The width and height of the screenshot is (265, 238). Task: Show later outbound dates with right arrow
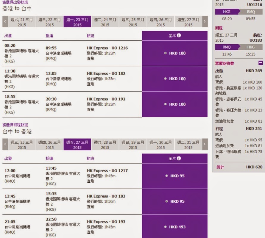click(205, 22)
